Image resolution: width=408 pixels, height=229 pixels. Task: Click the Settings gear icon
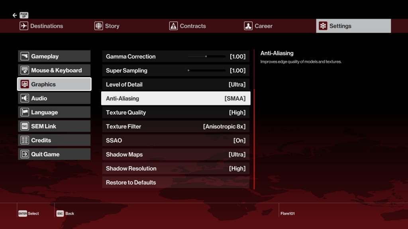coord(323,26)
